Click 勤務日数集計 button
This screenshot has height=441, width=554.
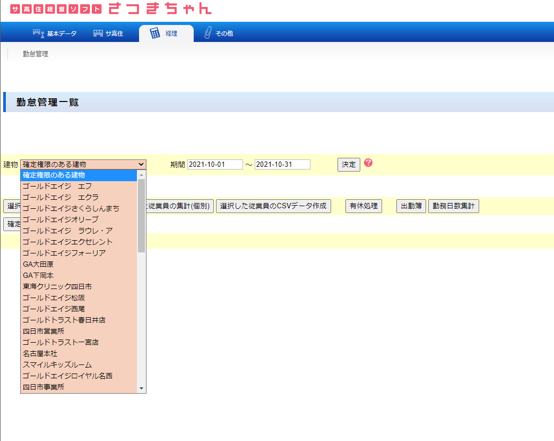(453, 206)
